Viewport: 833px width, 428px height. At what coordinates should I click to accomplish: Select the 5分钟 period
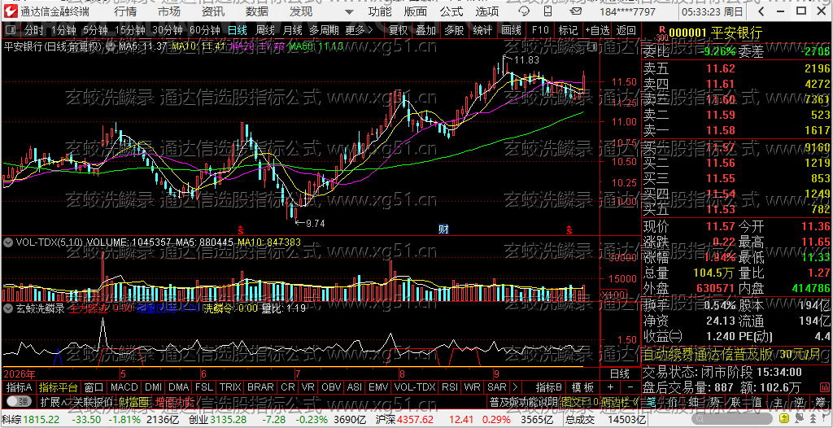pos(94,30)
